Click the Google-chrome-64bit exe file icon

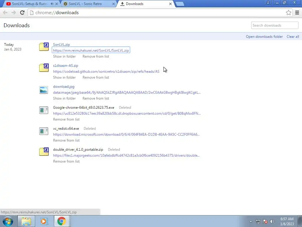(x=44, y=110)
